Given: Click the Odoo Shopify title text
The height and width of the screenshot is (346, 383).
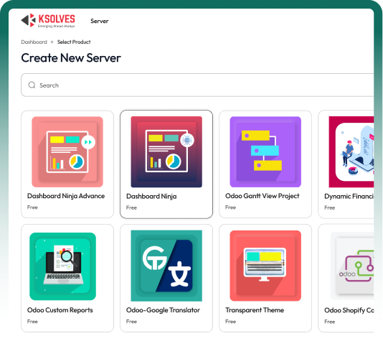Looking at the screenshot, I should (349, 310).
